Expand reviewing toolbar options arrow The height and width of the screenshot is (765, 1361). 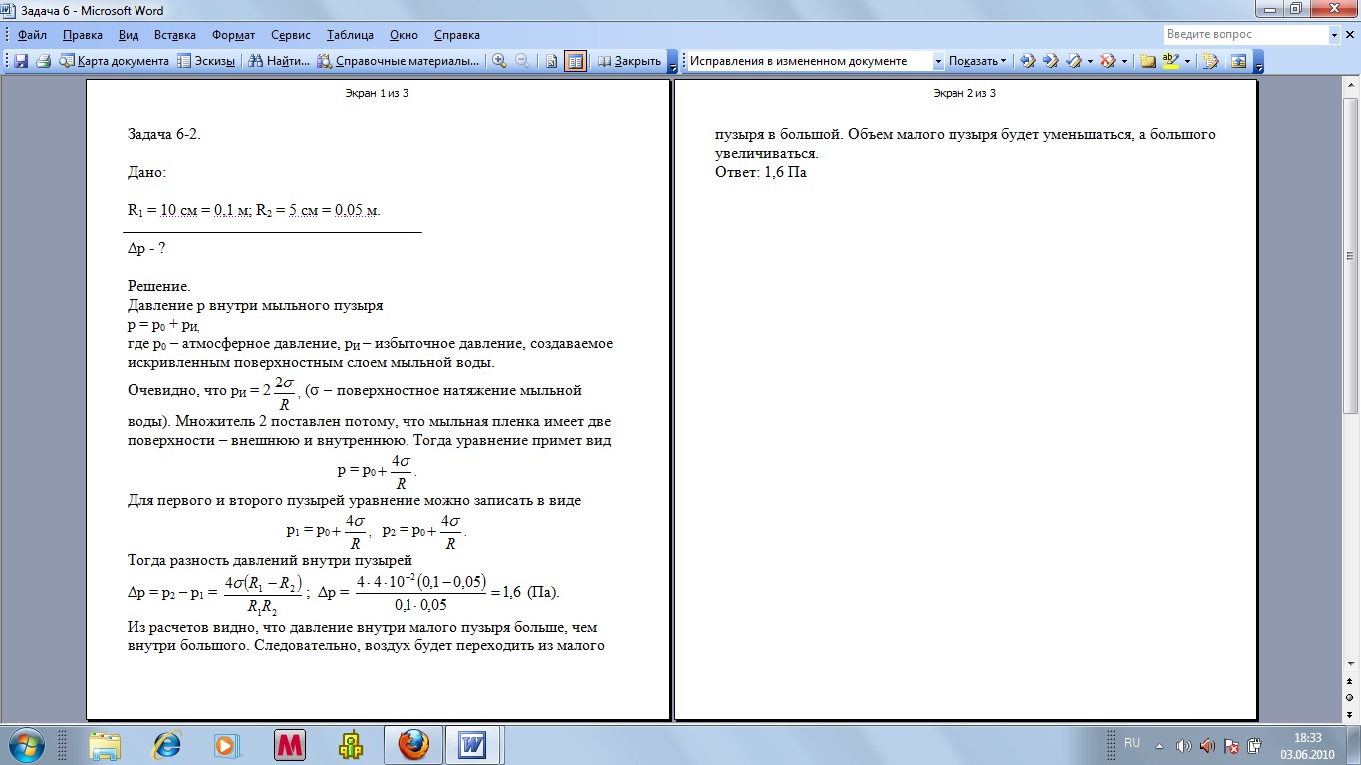(x=1258, y=62)
